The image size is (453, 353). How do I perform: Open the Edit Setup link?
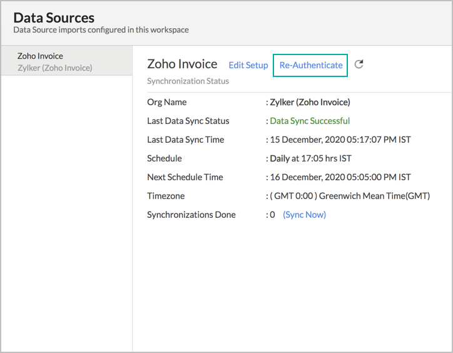(248, 65)
